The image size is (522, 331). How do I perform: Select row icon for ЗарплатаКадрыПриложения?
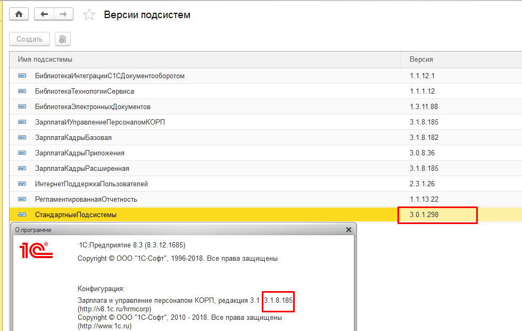pos(22,153)
